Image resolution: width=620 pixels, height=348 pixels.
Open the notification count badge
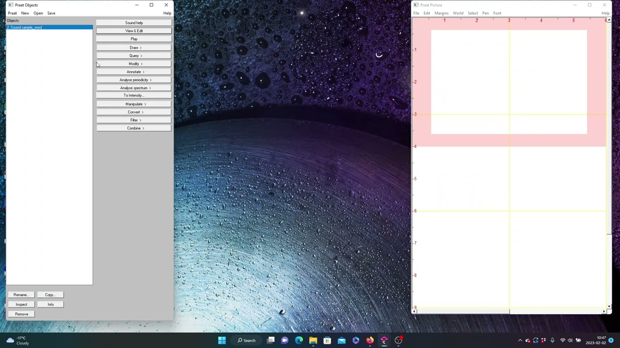pos(611,340)
